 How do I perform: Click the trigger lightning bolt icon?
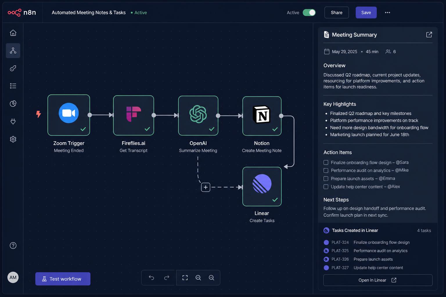click(38, 114)
